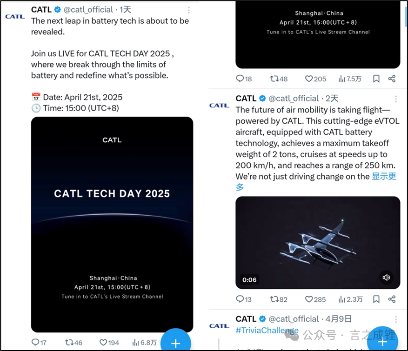Open the CATL TECH DAY 2025 poster image
Screen dimensions: 408x351
[112, 225]
